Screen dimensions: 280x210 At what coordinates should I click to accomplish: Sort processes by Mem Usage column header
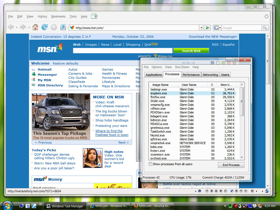click(x=226, y=85)
